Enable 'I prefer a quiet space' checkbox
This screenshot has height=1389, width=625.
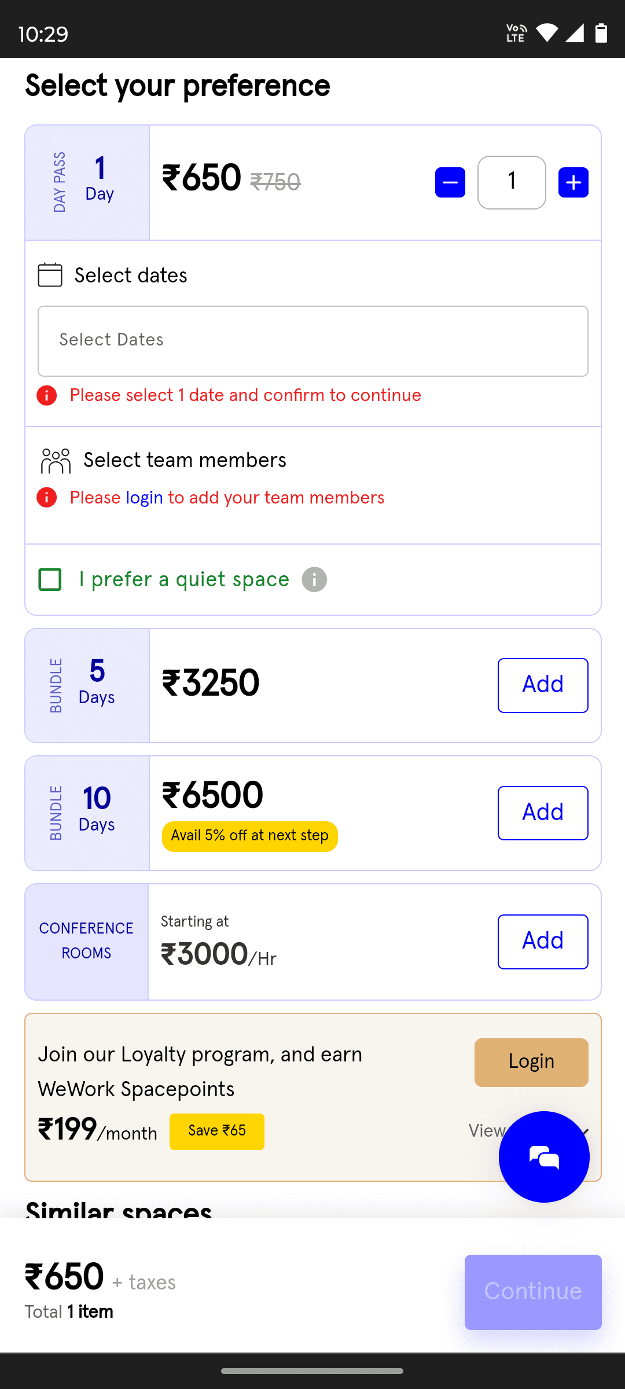[x=50, y=579]
